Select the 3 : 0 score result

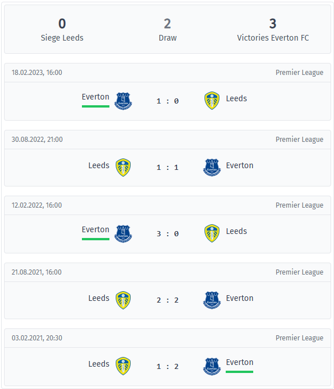coord(167,234)
